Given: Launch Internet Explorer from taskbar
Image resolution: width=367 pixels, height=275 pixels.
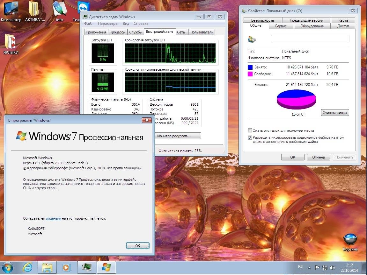Looking at the screenshot, I should point(28,267).
